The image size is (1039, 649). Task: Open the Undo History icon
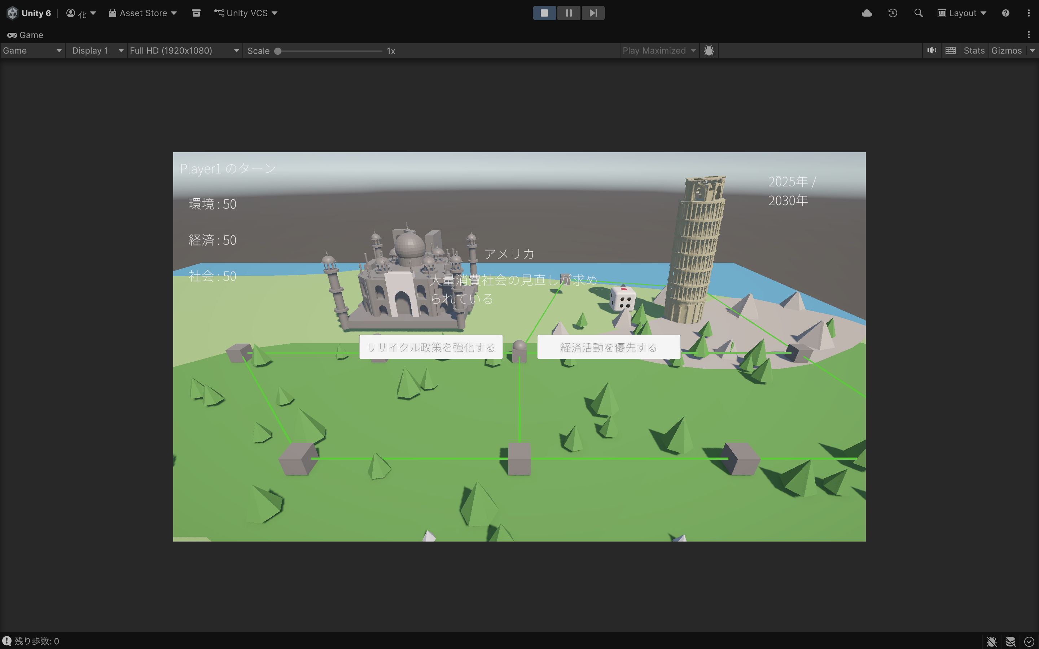pyautogui.click(x=893, y=13)
